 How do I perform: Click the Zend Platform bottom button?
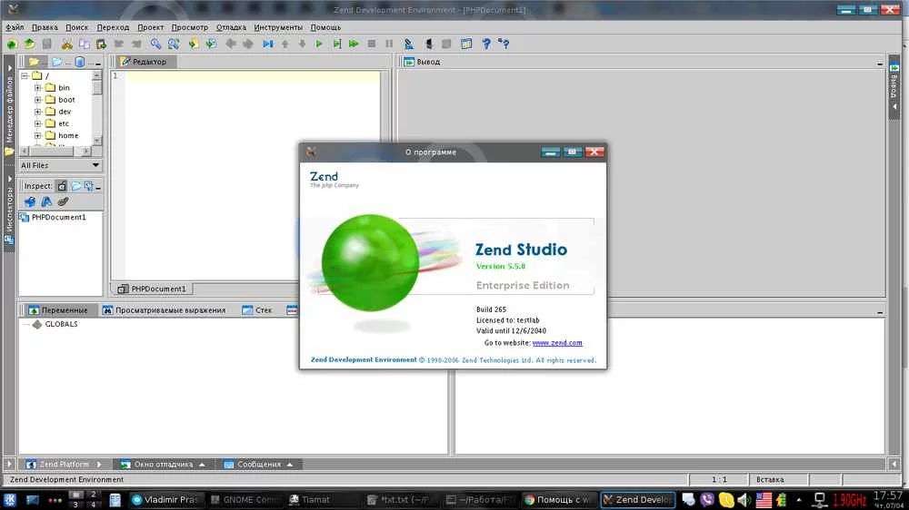[64, 465]
